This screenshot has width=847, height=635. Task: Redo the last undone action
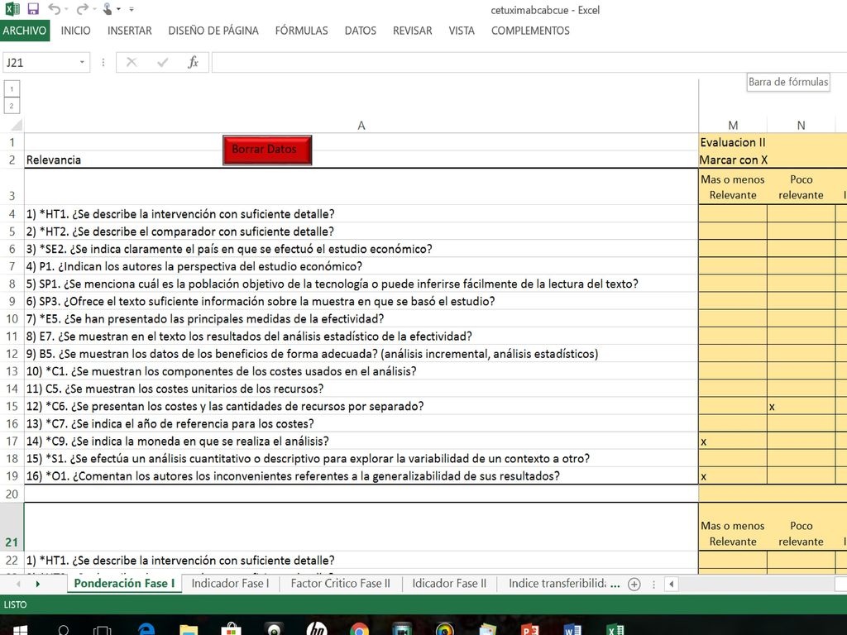point(82,9)
